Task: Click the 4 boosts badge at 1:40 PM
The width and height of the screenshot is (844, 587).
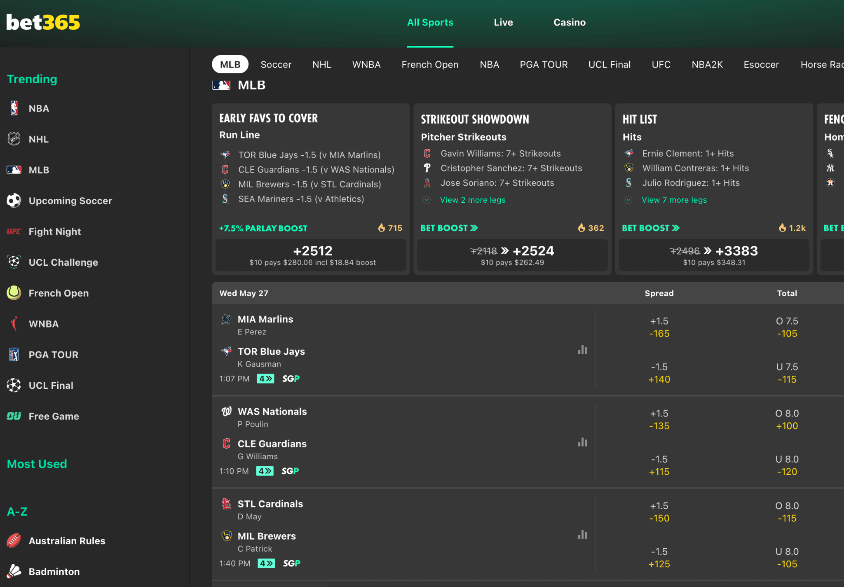Action: [266, 563]
